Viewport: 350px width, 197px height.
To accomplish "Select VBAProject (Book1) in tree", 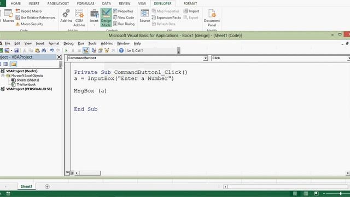I will [22, 71].
